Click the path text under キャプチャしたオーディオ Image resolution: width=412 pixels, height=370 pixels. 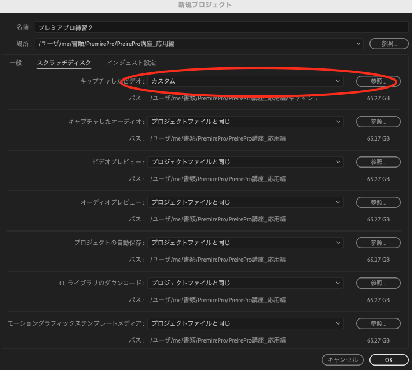218,138
